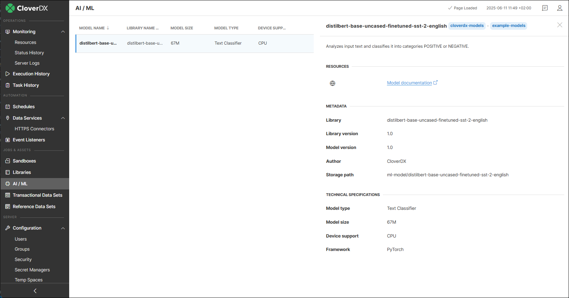Close the model detail panel
Screen dimensions: 569x298
point(560,25)
